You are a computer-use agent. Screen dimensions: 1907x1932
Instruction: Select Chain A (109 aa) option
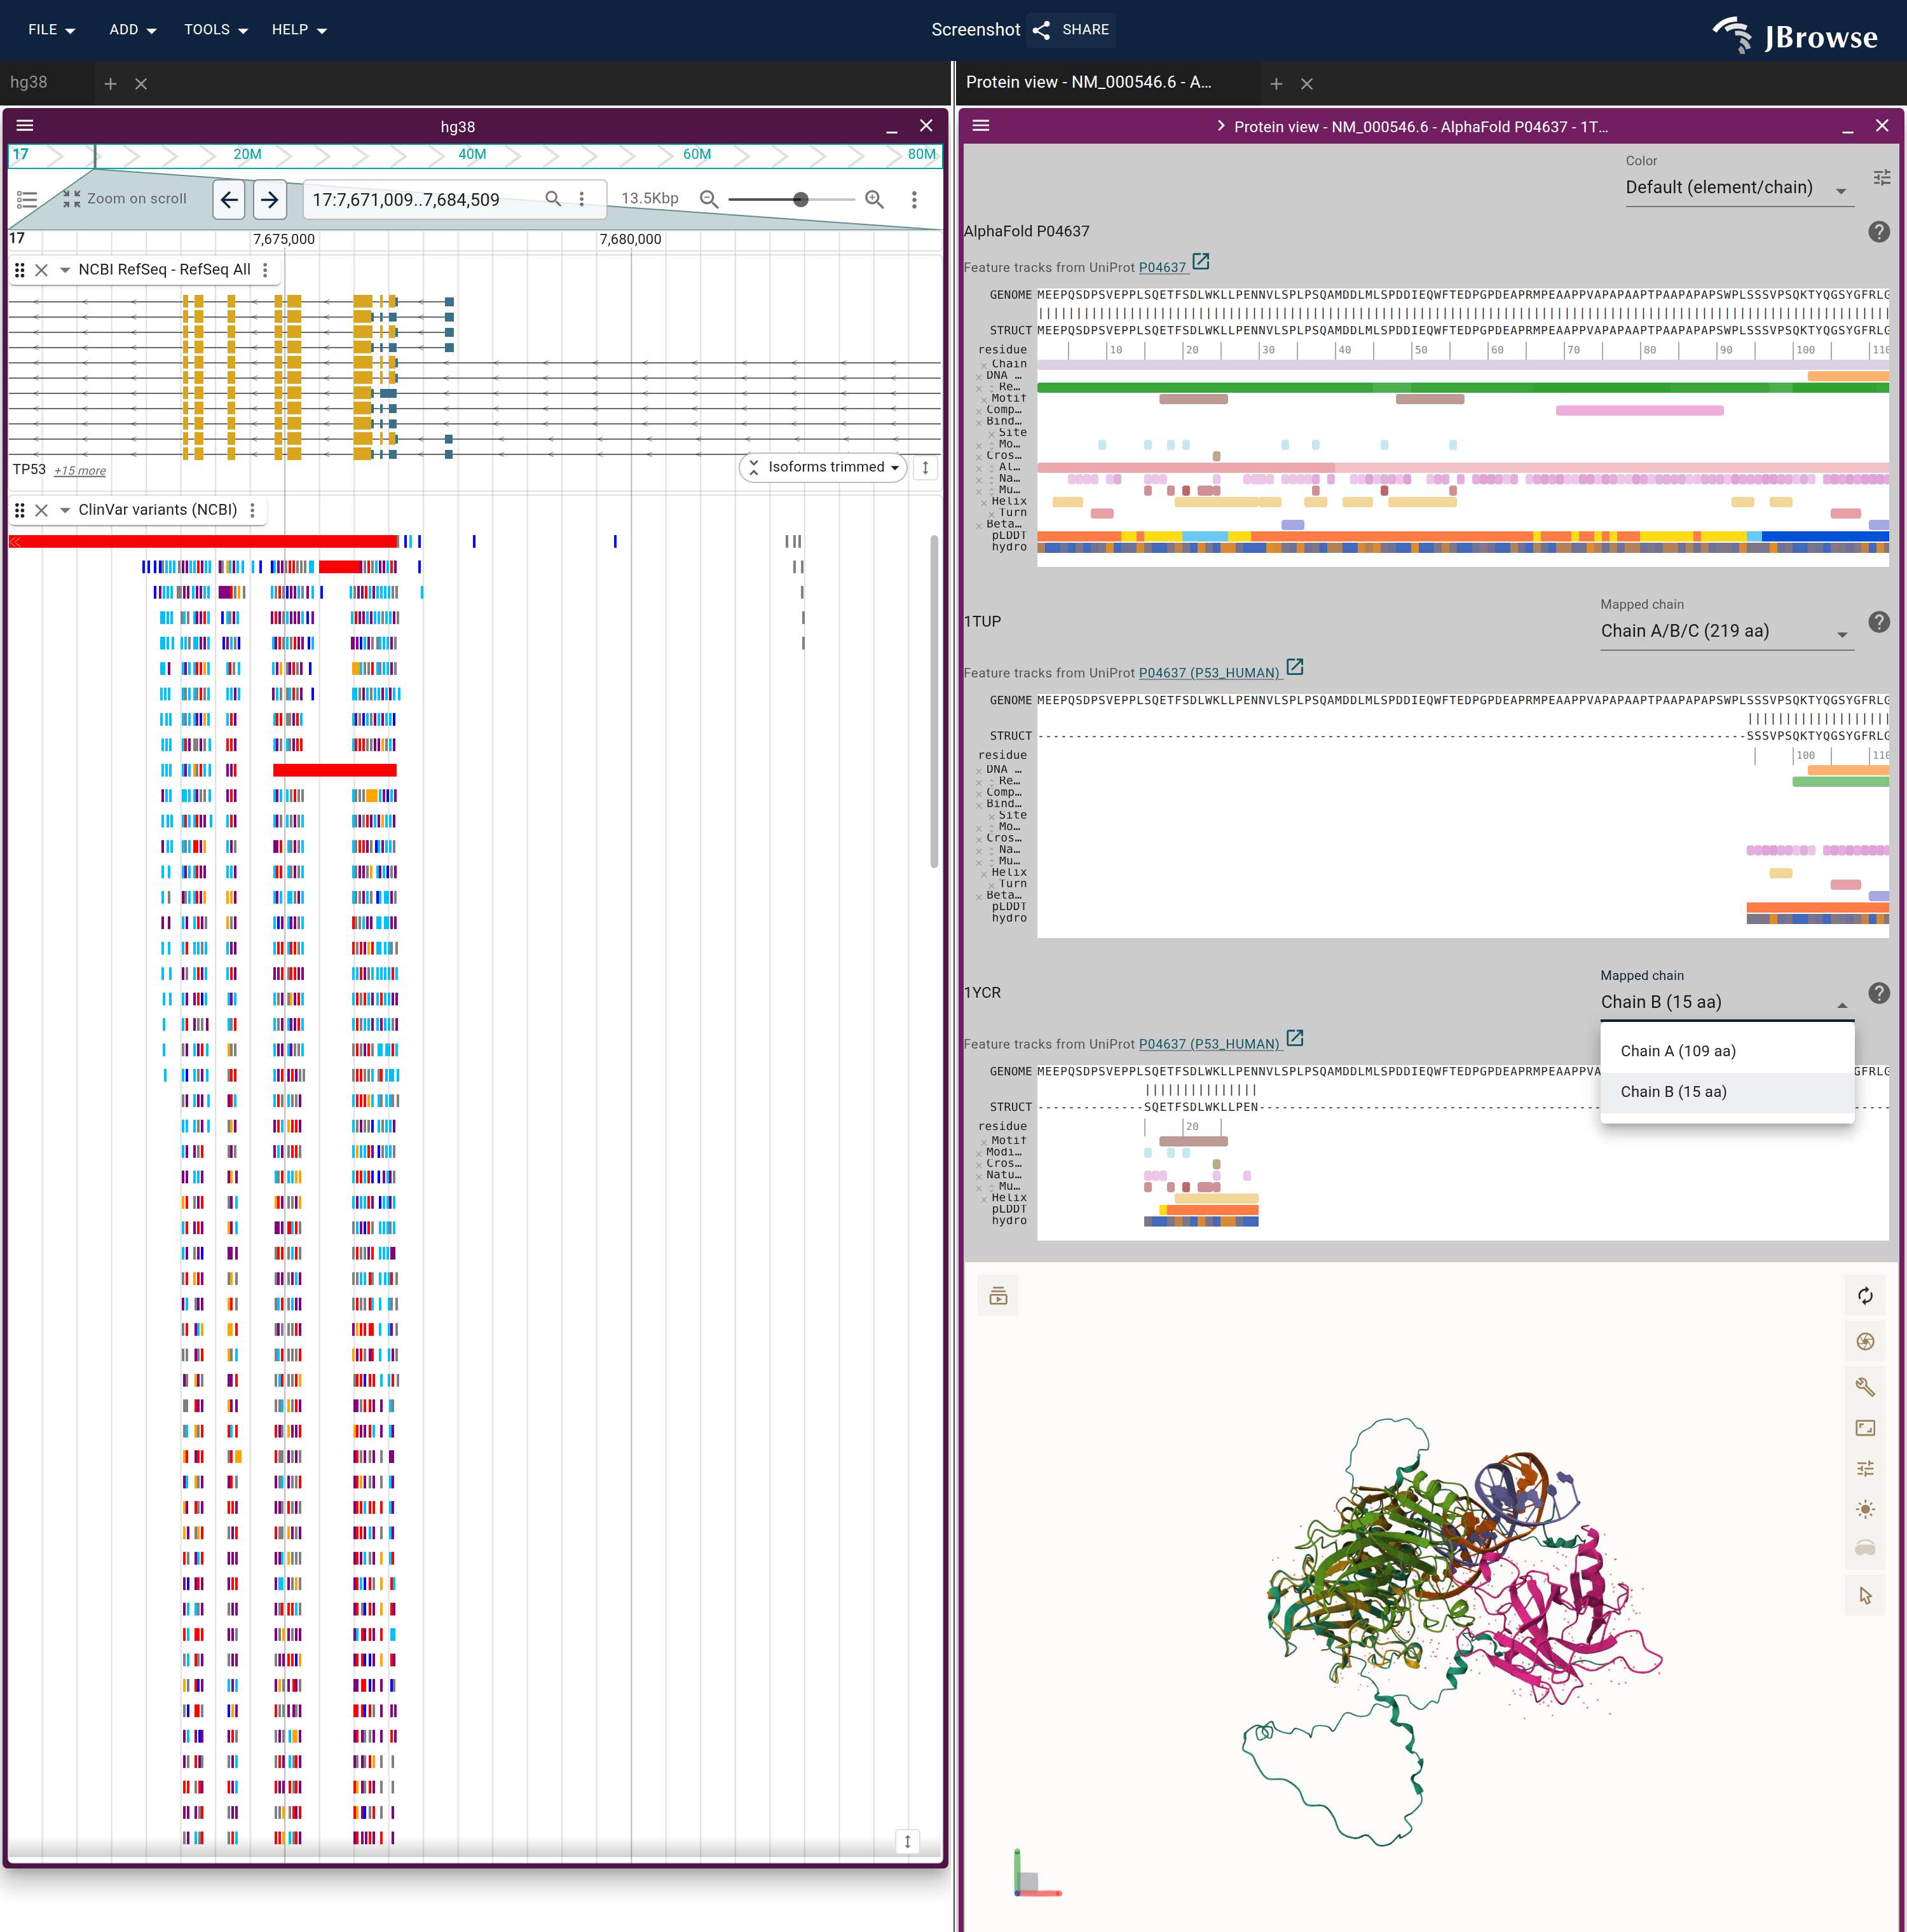(x=1727, y=1051)
